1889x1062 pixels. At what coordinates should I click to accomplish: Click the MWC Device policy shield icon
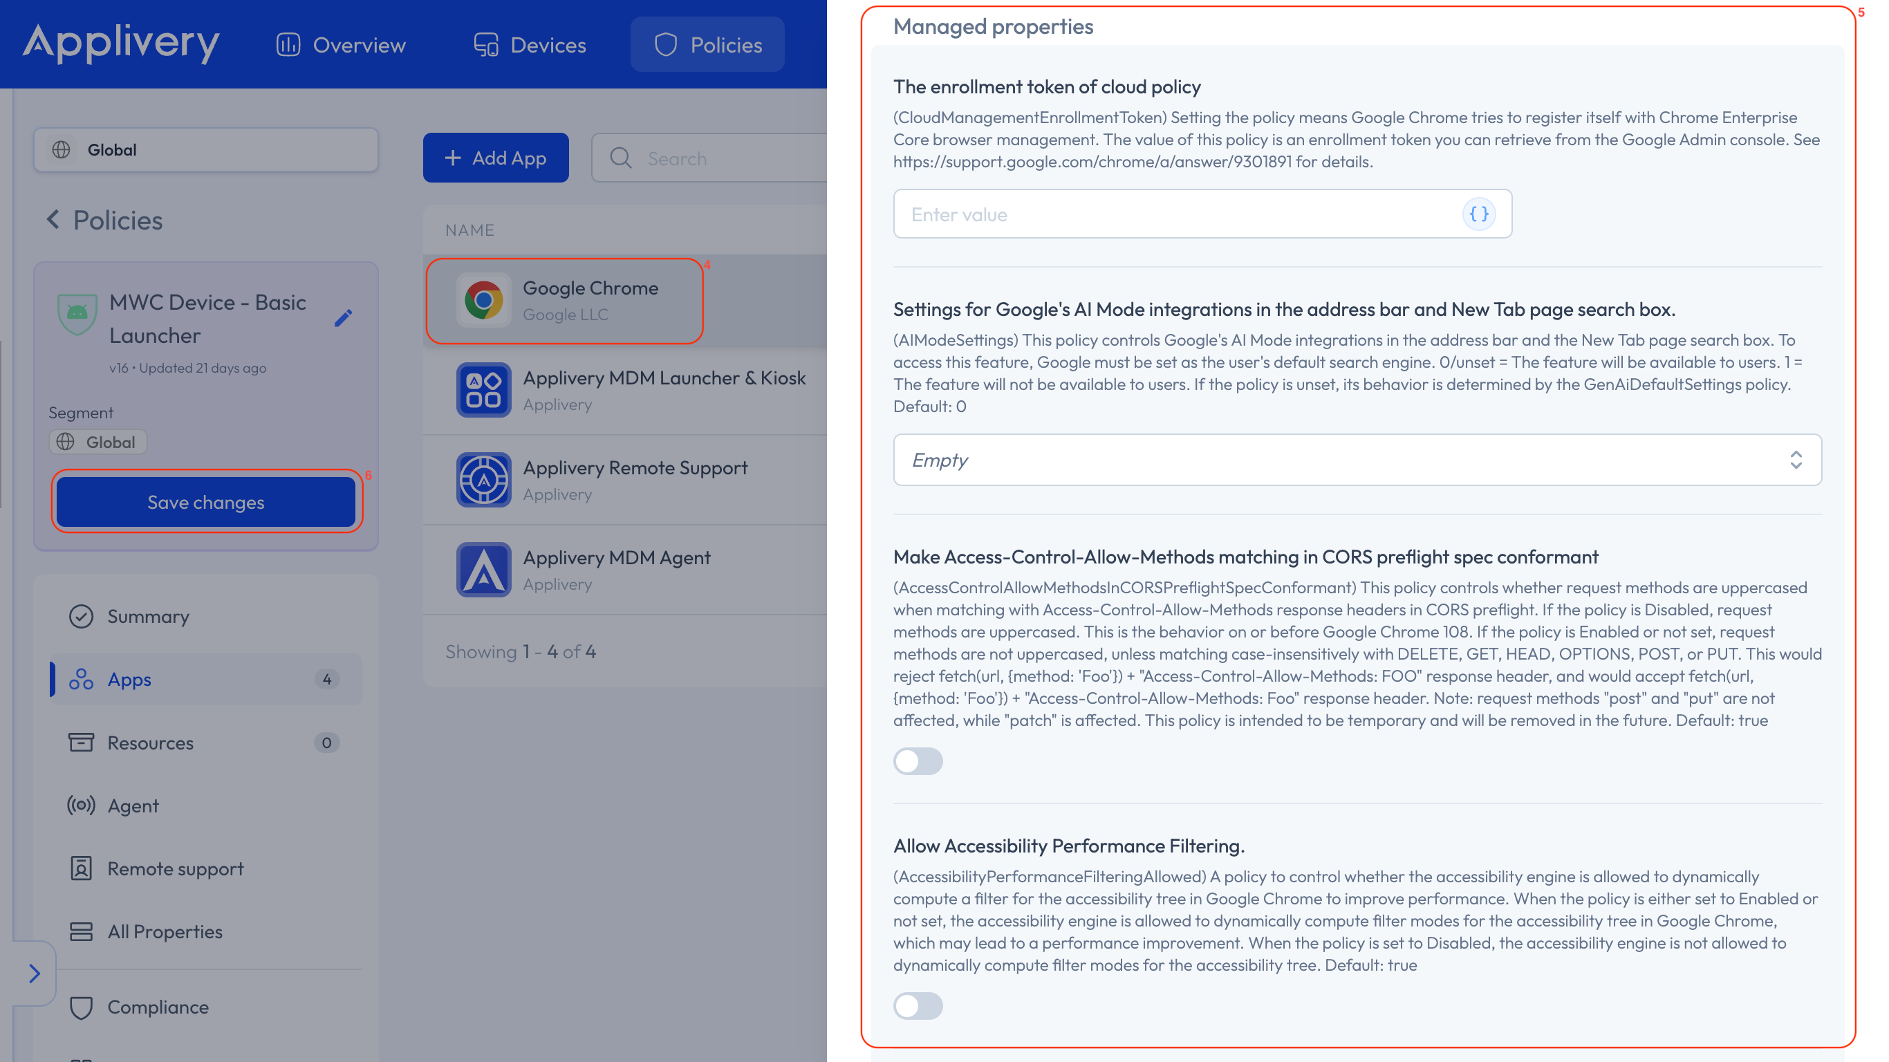point(77,313)
